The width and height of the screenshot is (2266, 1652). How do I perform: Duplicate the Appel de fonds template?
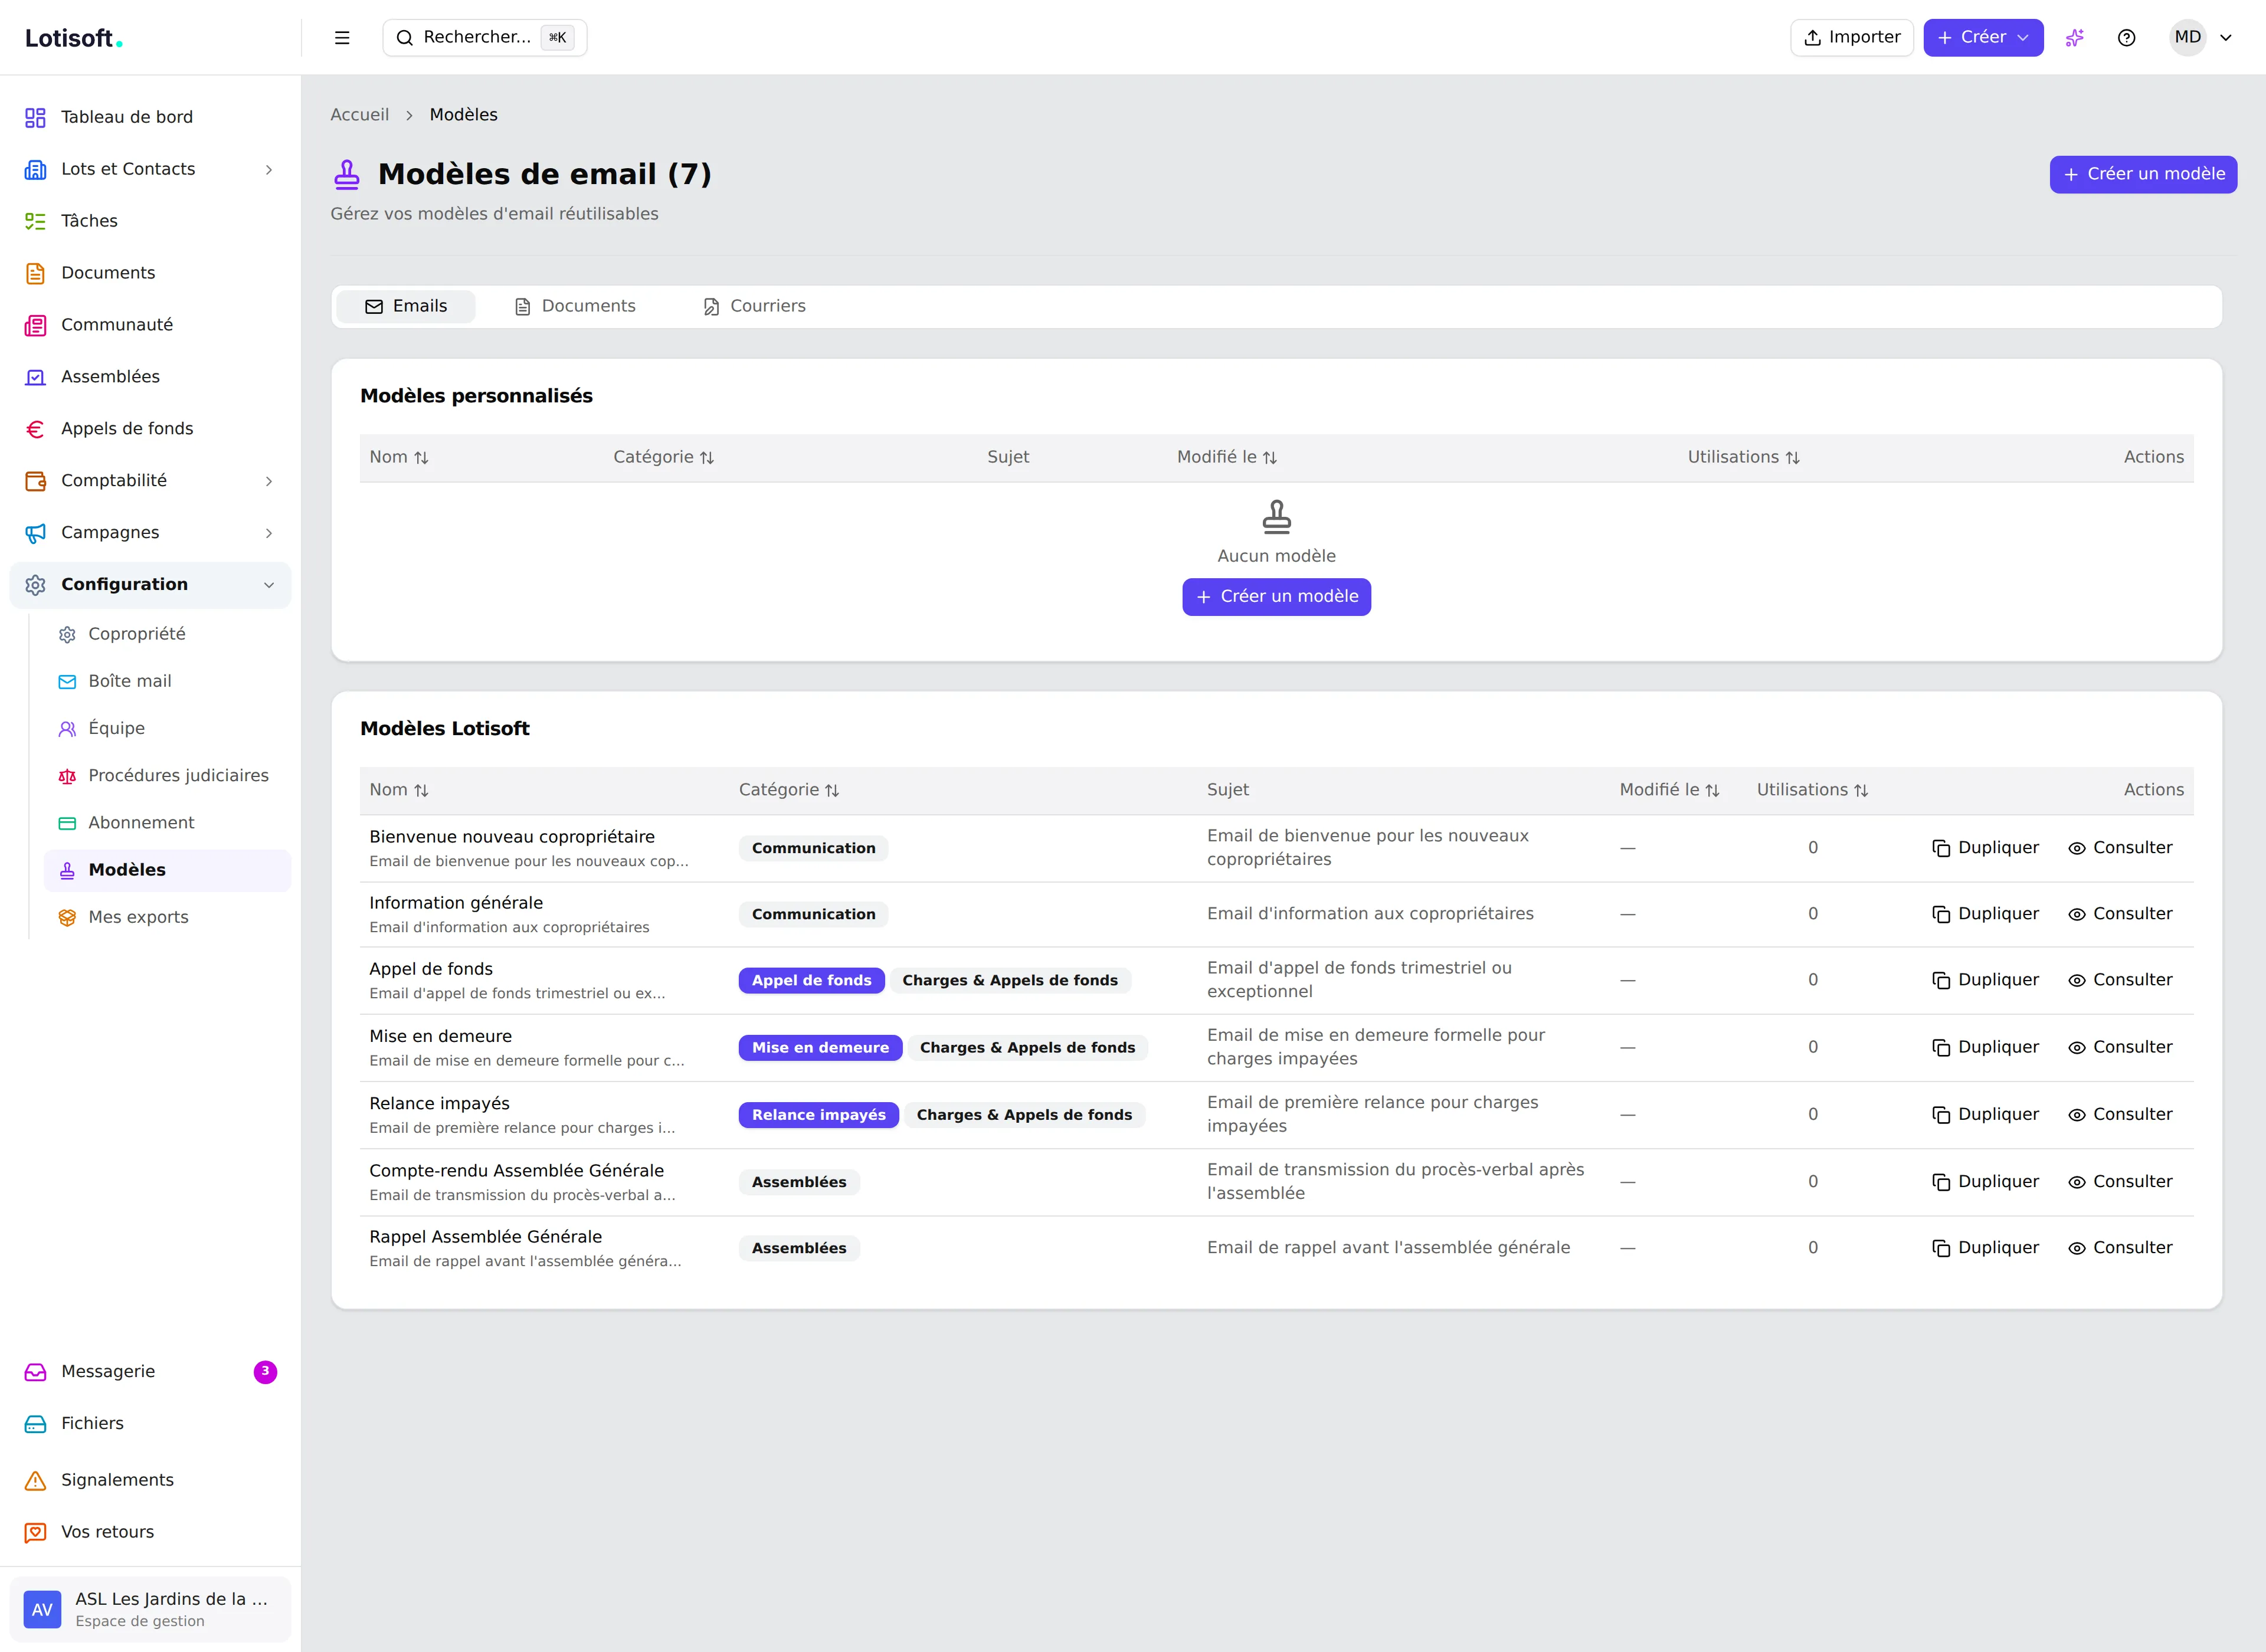click(1985, 980)
